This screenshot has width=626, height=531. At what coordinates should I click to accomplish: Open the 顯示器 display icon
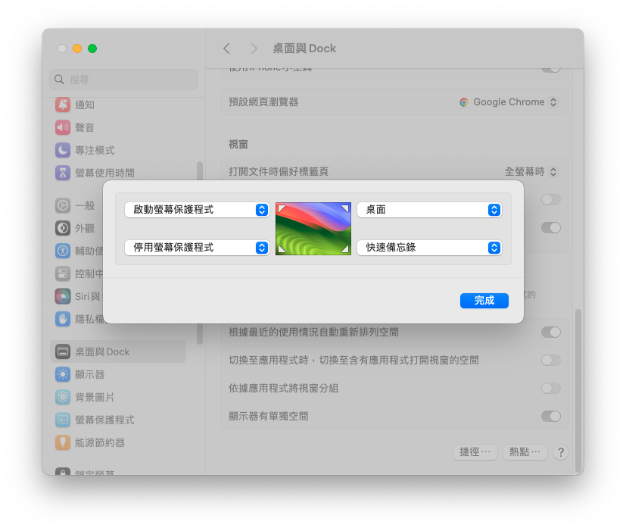(x=63, y=374)
